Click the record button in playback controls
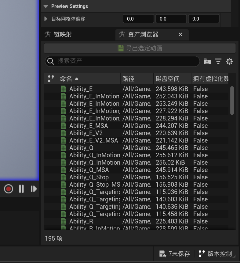 coord(9,189)
